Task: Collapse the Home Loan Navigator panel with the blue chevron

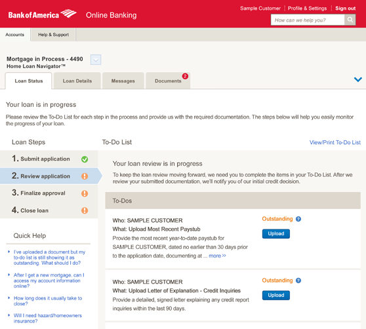Action: pos(358,79)
